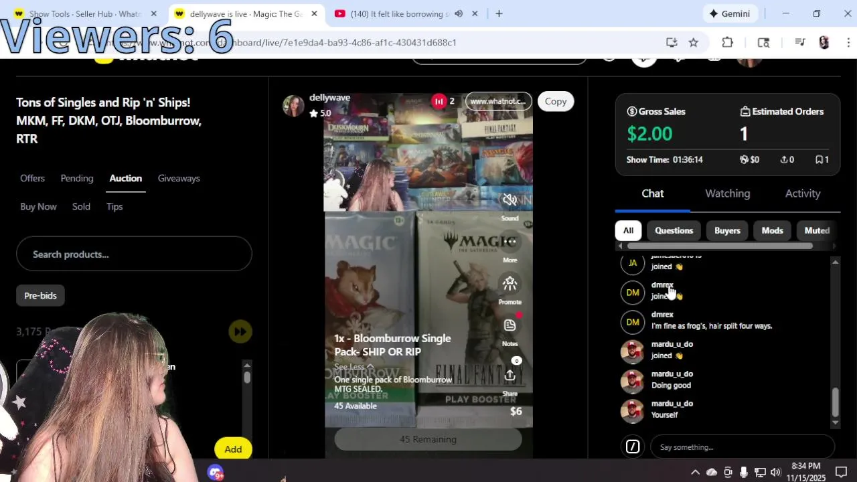This screenshot has width=857, height=482.
Task: Switch to Chat tab
Action: coord(653,193)
